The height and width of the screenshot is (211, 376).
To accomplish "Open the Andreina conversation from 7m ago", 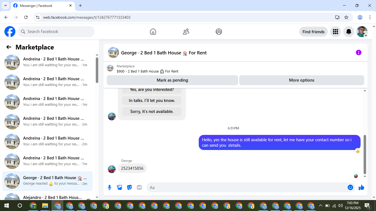I will pyautogui.click(x=47, y=161).
